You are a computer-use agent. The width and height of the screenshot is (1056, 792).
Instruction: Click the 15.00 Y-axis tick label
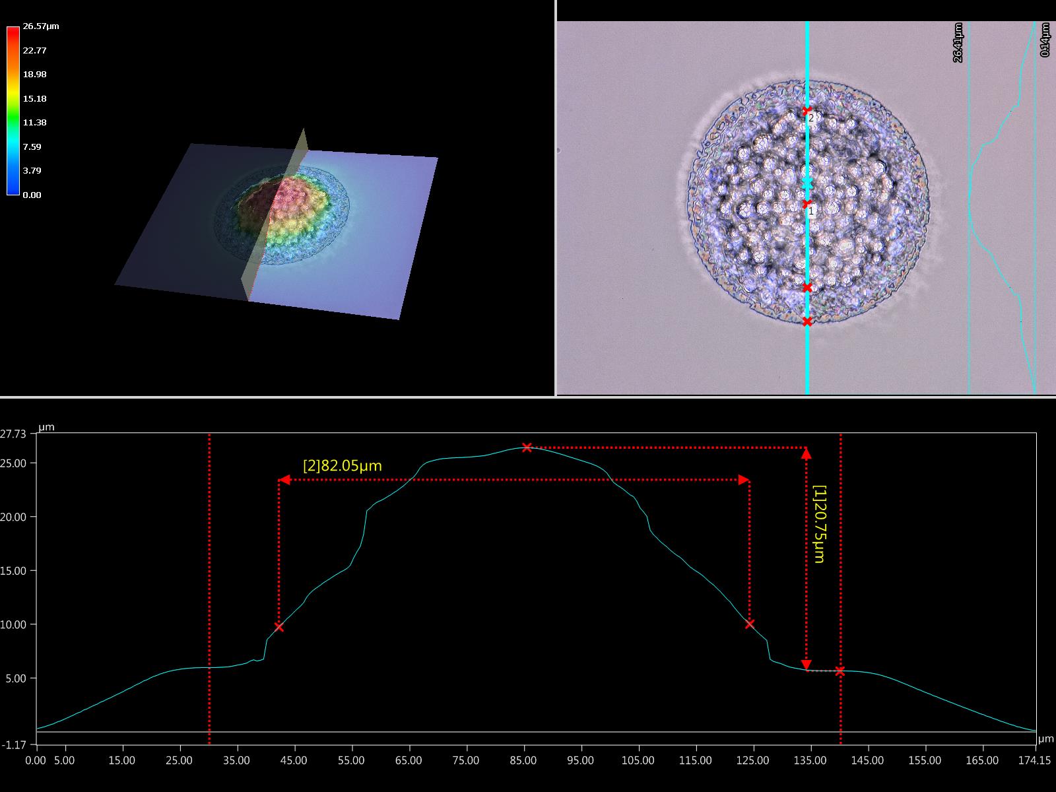click(14, 571)
